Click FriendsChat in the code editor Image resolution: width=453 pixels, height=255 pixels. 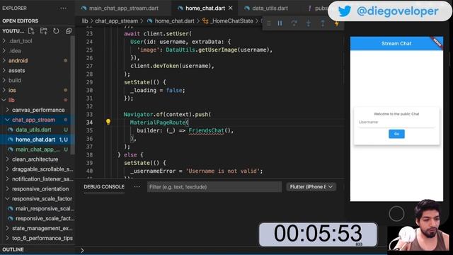206,130
